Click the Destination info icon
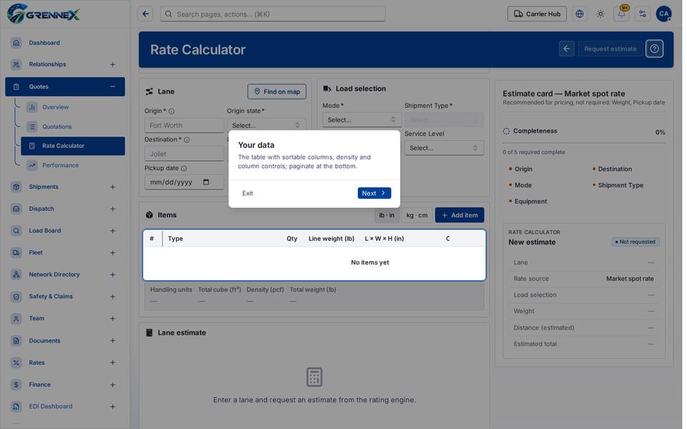 [x=187, y=140]
